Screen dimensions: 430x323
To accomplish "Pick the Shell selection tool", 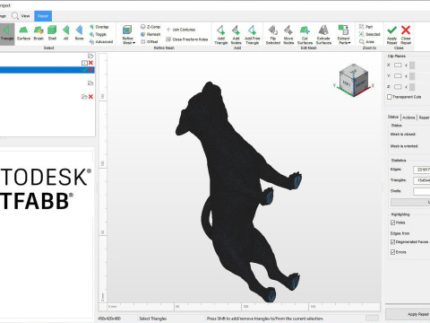I will pos(52,33).
